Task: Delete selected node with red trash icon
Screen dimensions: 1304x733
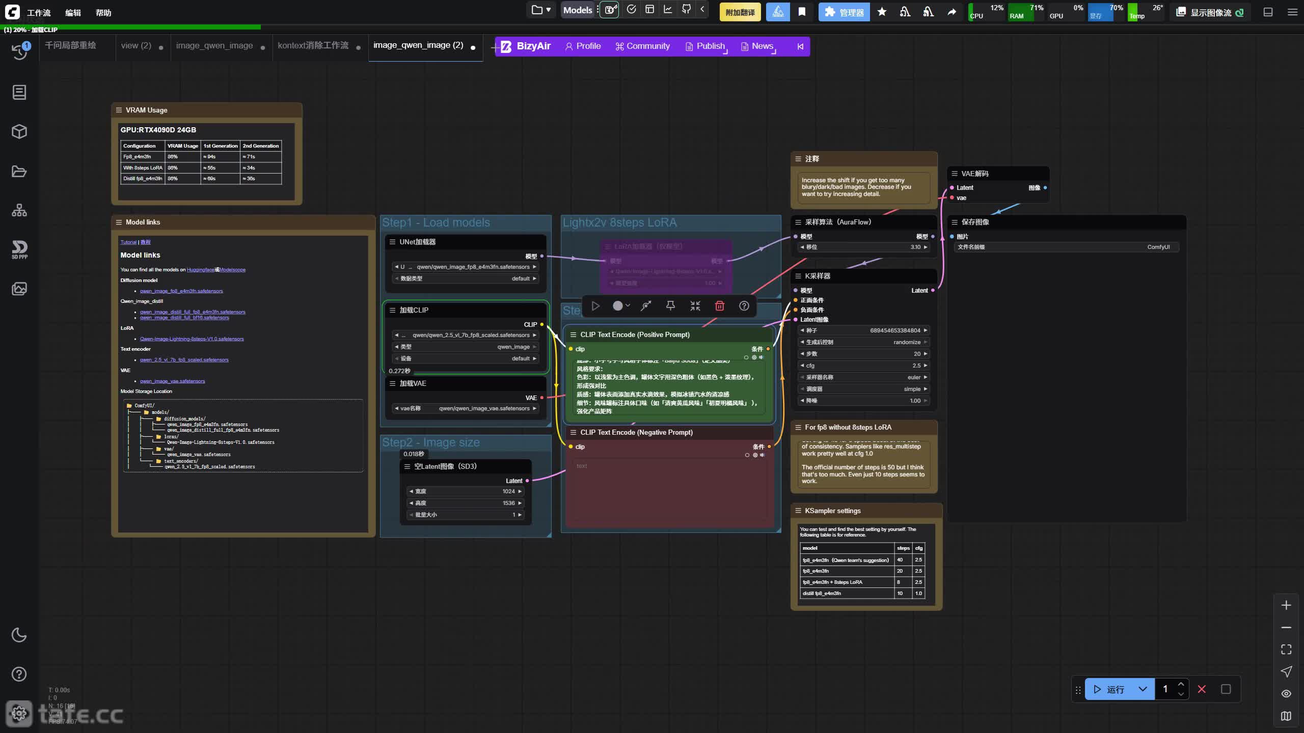Action: tap(719, 306)
